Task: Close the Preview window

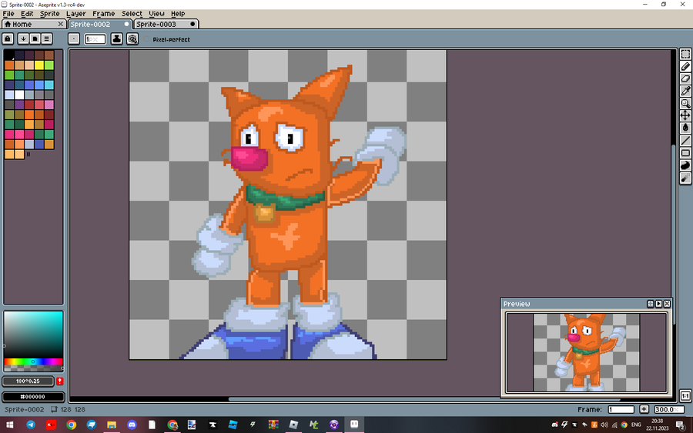Action: point(667,304)
